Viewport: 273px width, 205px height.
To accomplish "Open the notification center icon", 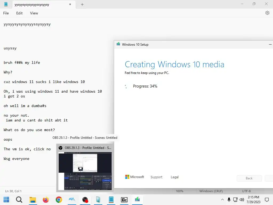I will (267, 200).
